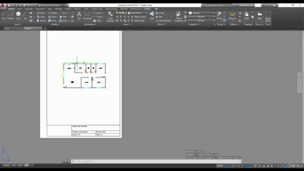Expand the Modify panel
304x171 pixels.
tap(56, 24)
